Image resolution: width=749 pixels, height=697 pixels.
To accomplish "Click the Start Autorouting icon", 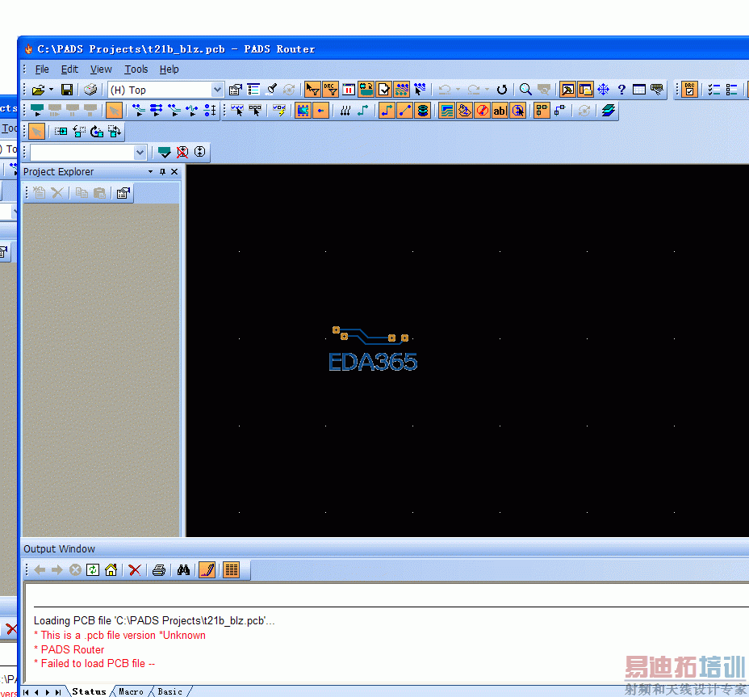I will coord(37,111).
